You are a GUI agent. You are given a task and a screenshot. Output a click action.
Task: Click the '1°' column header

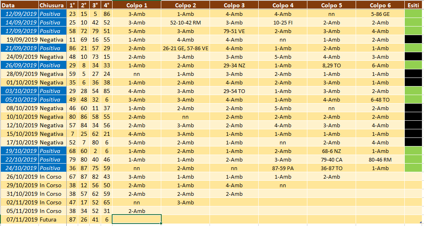pyautogui.click(x=72, y=5)
